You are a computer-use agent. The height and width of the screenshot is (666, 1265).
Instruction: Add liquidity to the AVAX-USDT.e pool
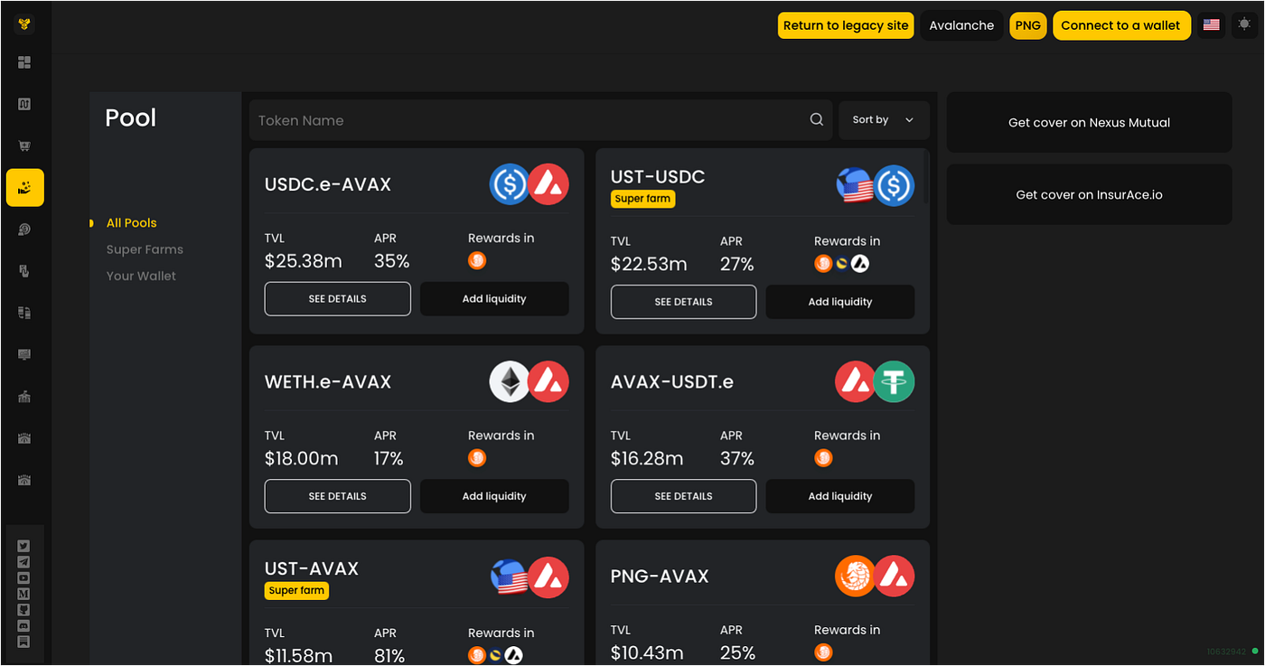840,496
